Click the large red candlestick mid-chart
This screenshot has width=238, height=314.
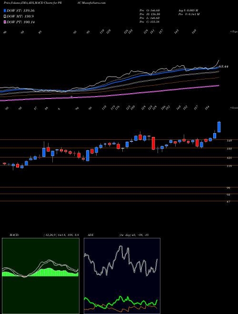click(x=153, y=143)
